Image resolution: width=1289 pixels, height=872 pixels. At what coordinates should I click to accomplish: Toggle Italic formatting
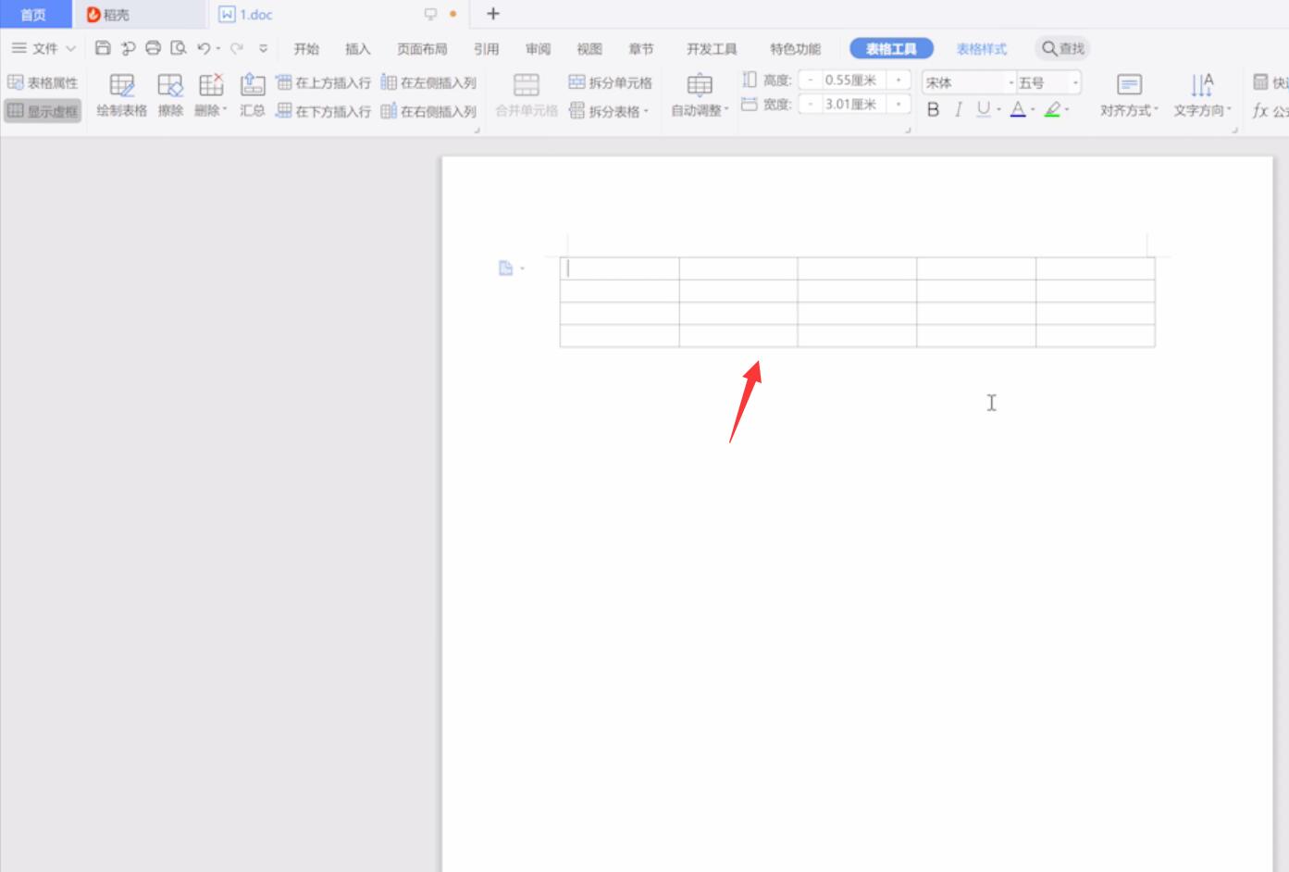point(959,110)
